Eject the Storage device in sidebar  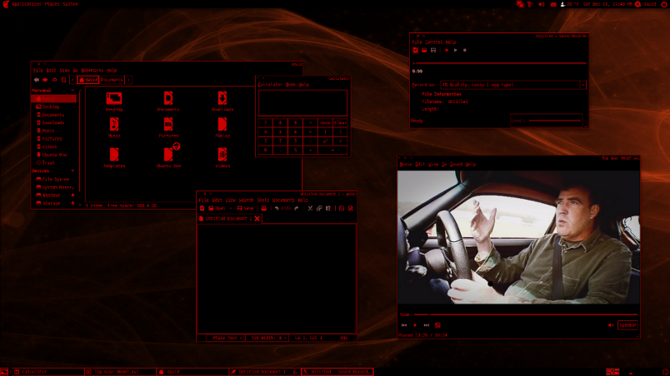coord(72,203)
